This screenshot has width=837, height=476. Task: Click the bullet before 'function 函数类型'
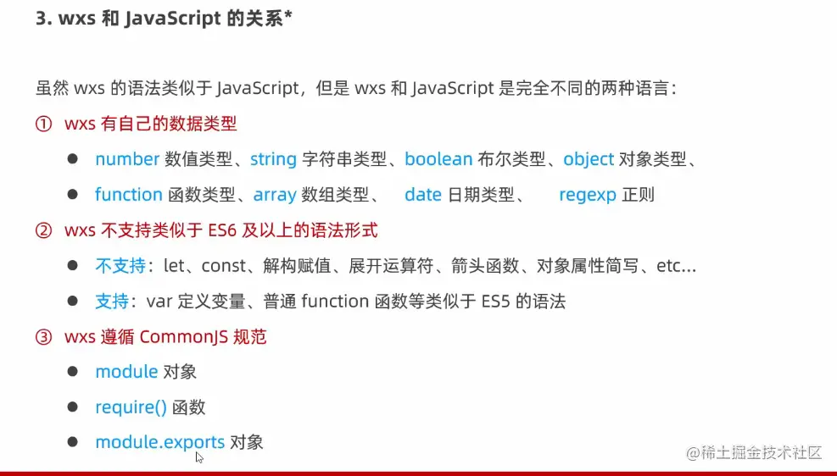coord(73,194)
